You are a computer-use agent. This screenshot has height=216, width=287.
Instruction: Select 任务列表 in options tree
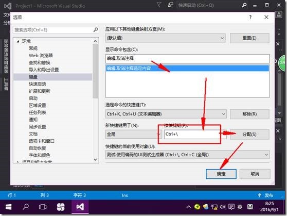pyautogui.click(x=38, y=112)
